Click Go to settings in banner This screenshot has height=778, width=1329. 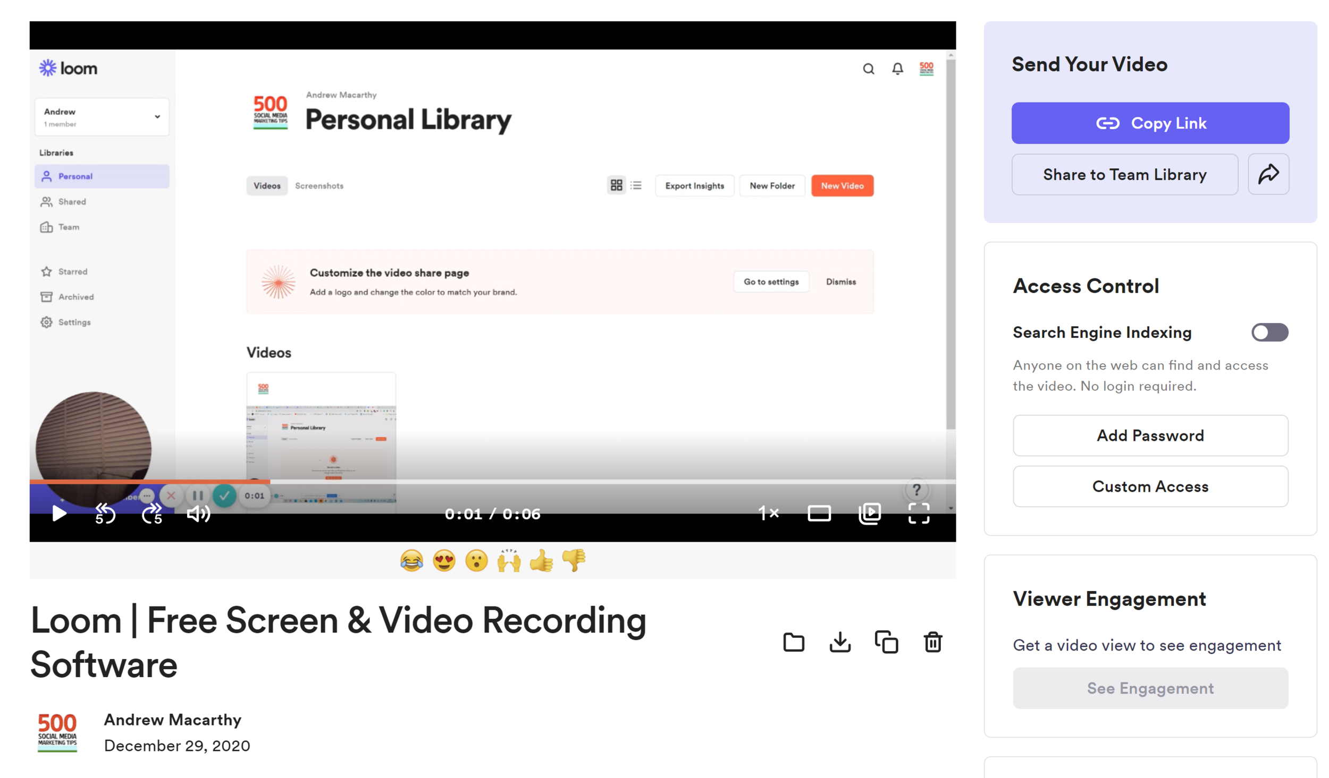[x=771, y=282]
